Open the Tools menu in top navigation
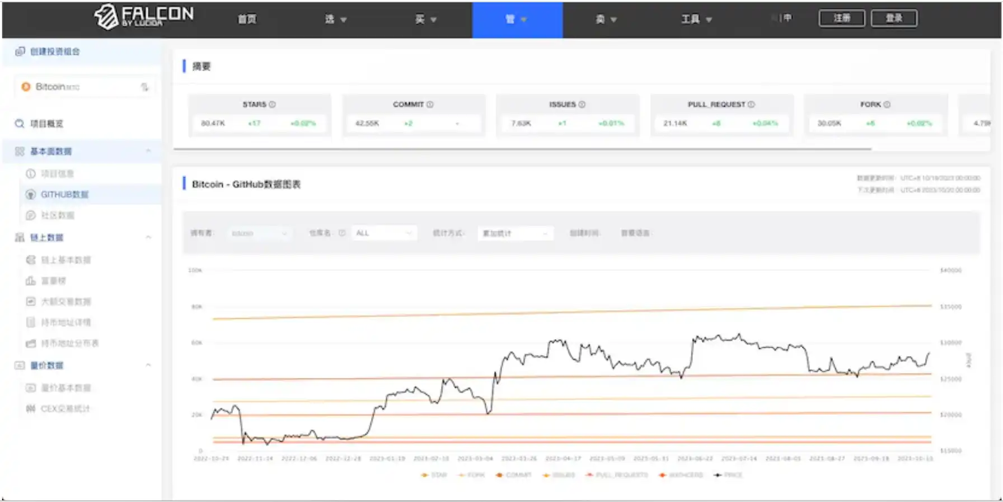Viewport: 1003px width, 502px height. pos(696,20)
